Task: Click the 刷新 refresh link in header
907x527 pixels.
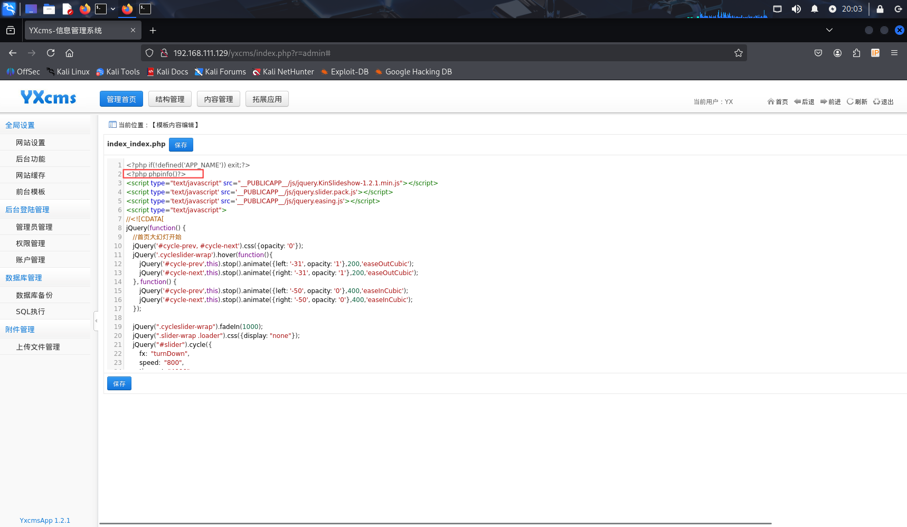Action: point(857,102)
